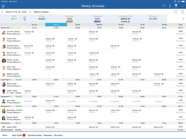Select the Fri 07 day column header
The image size is (186, 139).
tap(143, 25)
